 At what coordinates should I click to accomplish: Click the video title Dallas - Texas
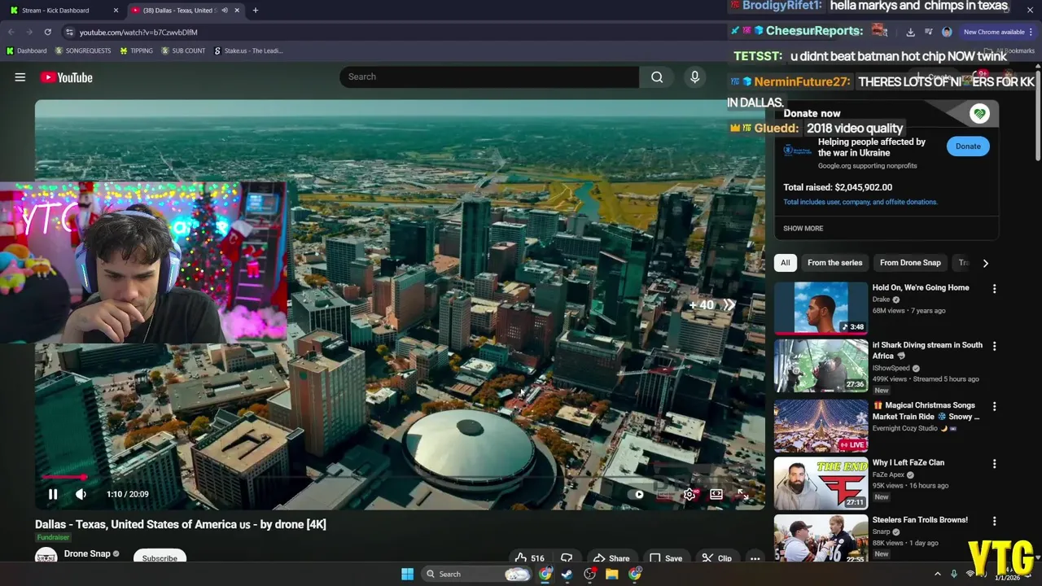pos(181,524)
